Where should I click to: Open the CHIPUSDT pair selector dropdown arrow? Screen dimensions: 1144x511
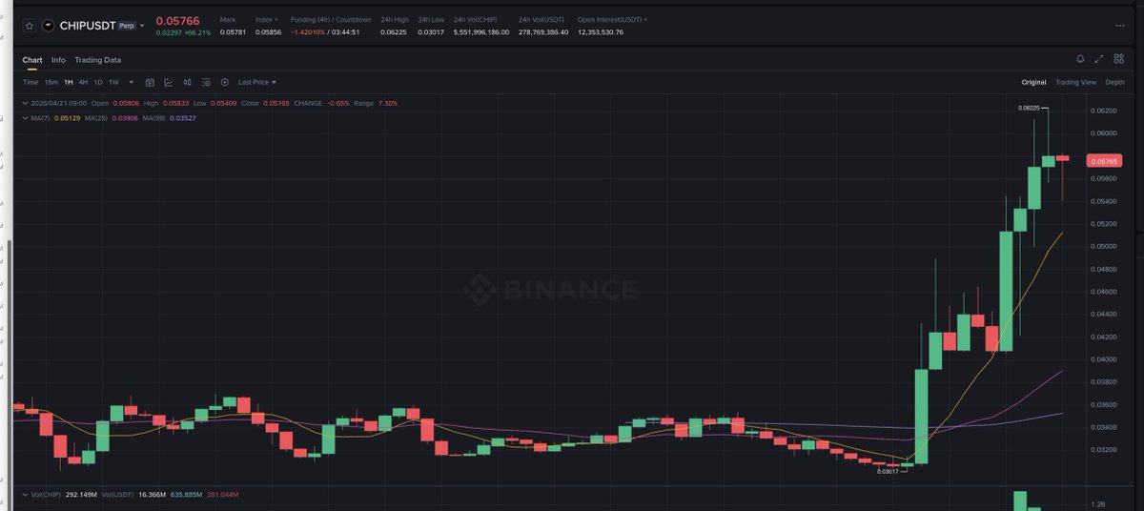[142, 26]
